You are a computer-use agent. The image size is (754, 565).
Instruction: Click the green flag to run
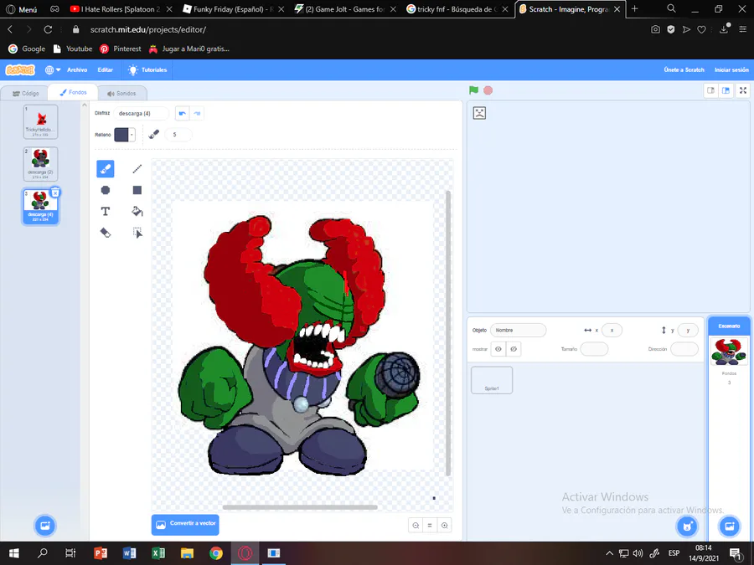[473, 90]
